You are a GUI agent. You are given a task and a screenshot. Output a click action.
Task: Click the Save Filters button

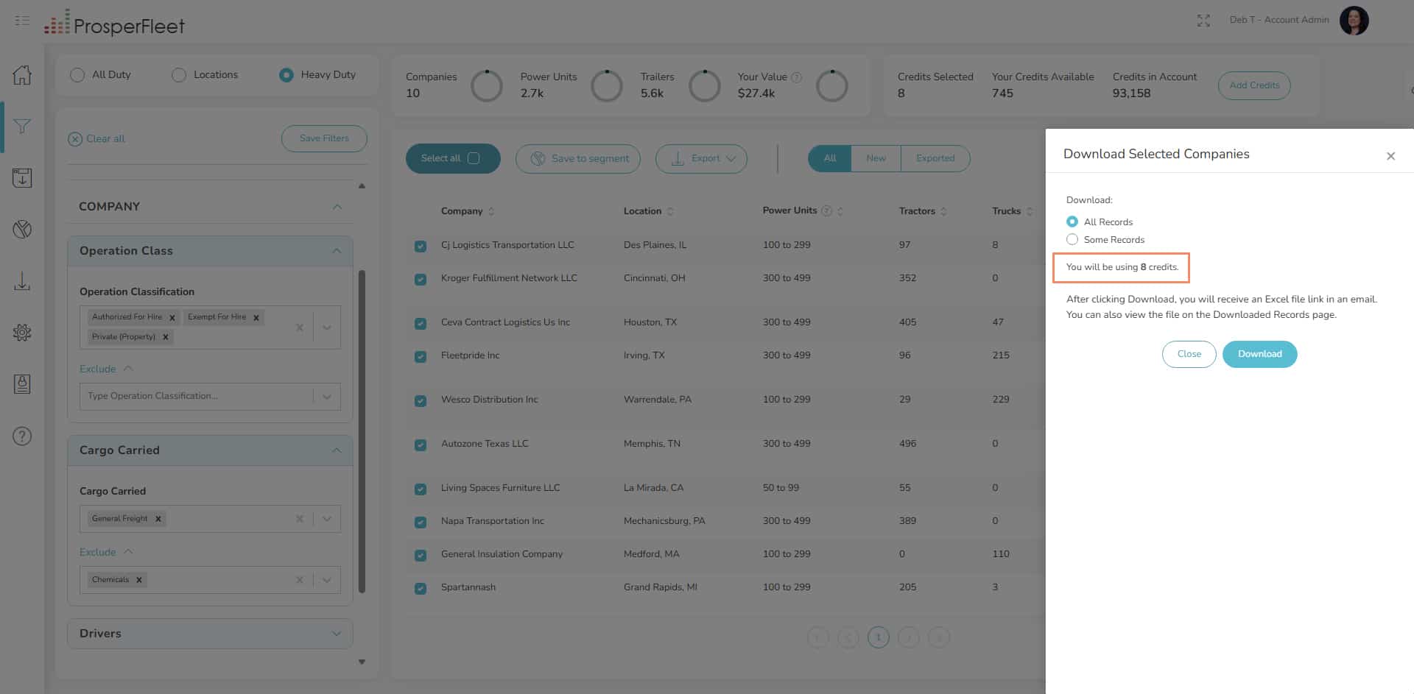click(324, 138)
